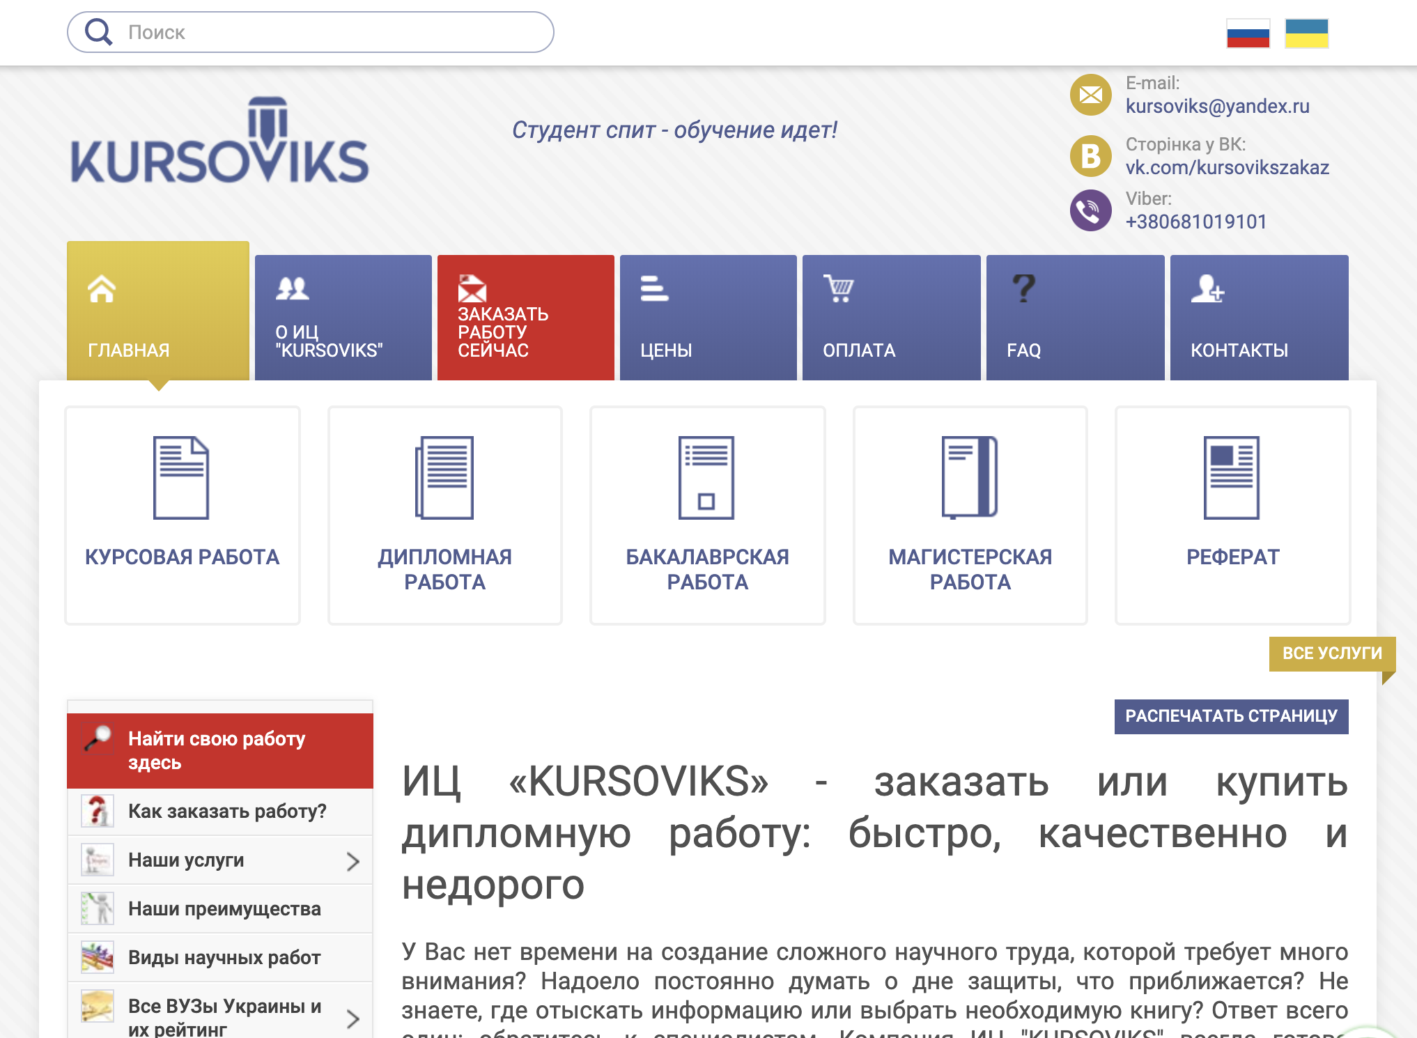
Task: Open ДИПЛОМНАЯ РАБОТА service link
Action: click(x=444, y=569)
